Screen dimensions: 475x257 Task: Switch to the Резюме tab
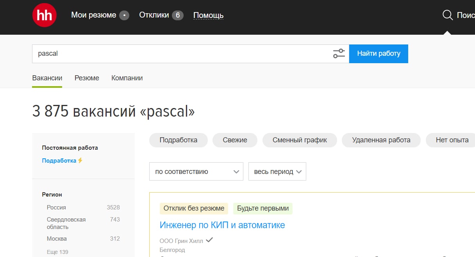(x=87, y=78)
